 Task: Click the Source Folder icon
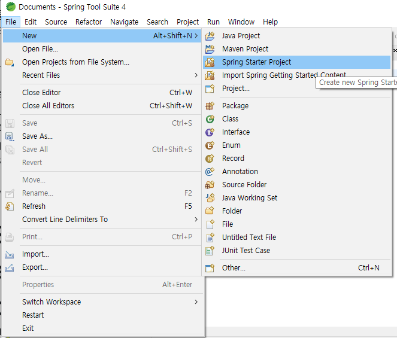coord(210,185)
